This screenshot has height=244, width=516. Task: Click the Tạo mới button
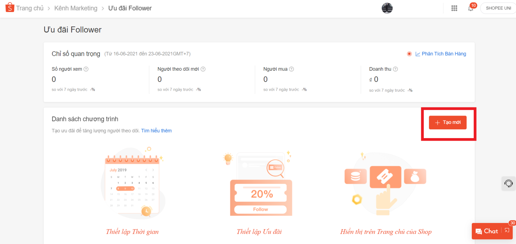tap(448, 123)
